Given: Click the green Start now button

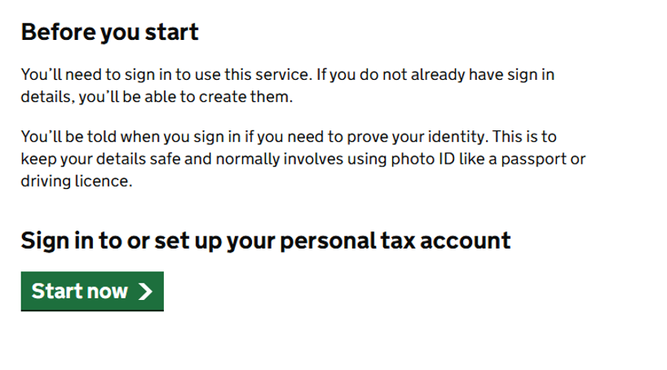Looking at the screenshot, I should coord(92,291).
